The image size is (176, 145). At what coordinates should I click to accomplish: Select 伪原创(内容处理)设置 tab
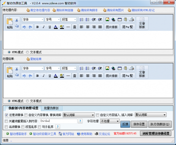[x=23, y=108]
